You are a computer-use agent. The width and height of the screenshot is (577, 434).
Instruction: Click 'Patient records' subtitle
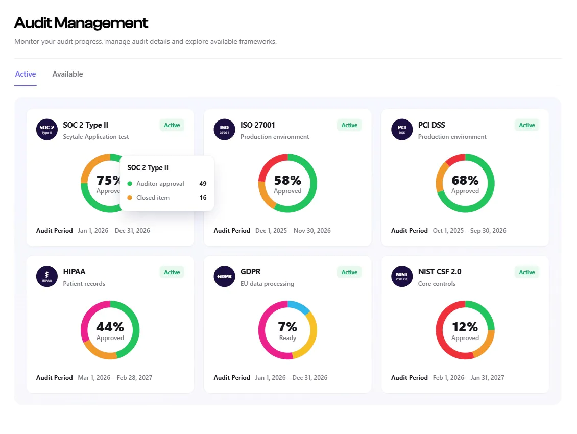[84, 284]
